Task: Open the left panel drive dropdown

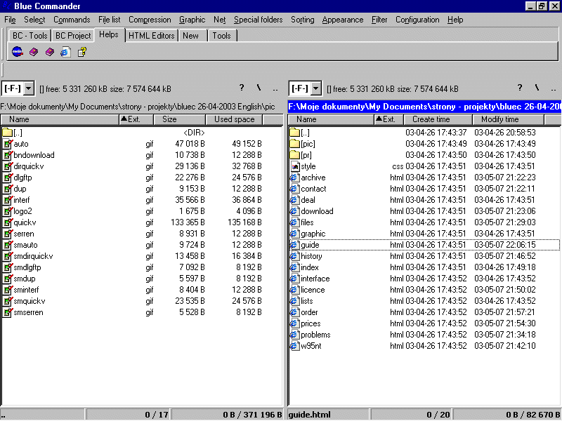Action: pyautogui.click(x=29, y=88)
